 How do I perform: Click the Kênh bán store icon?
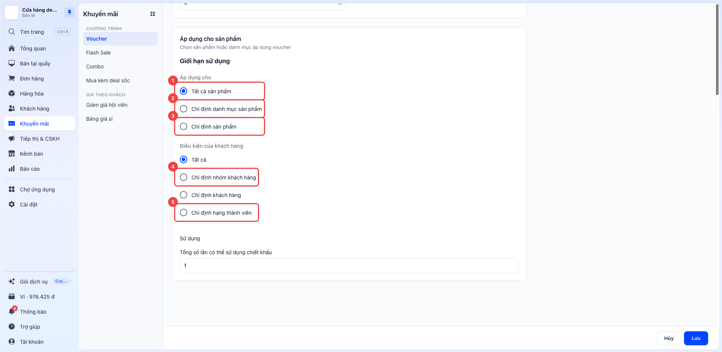(12, 153)
